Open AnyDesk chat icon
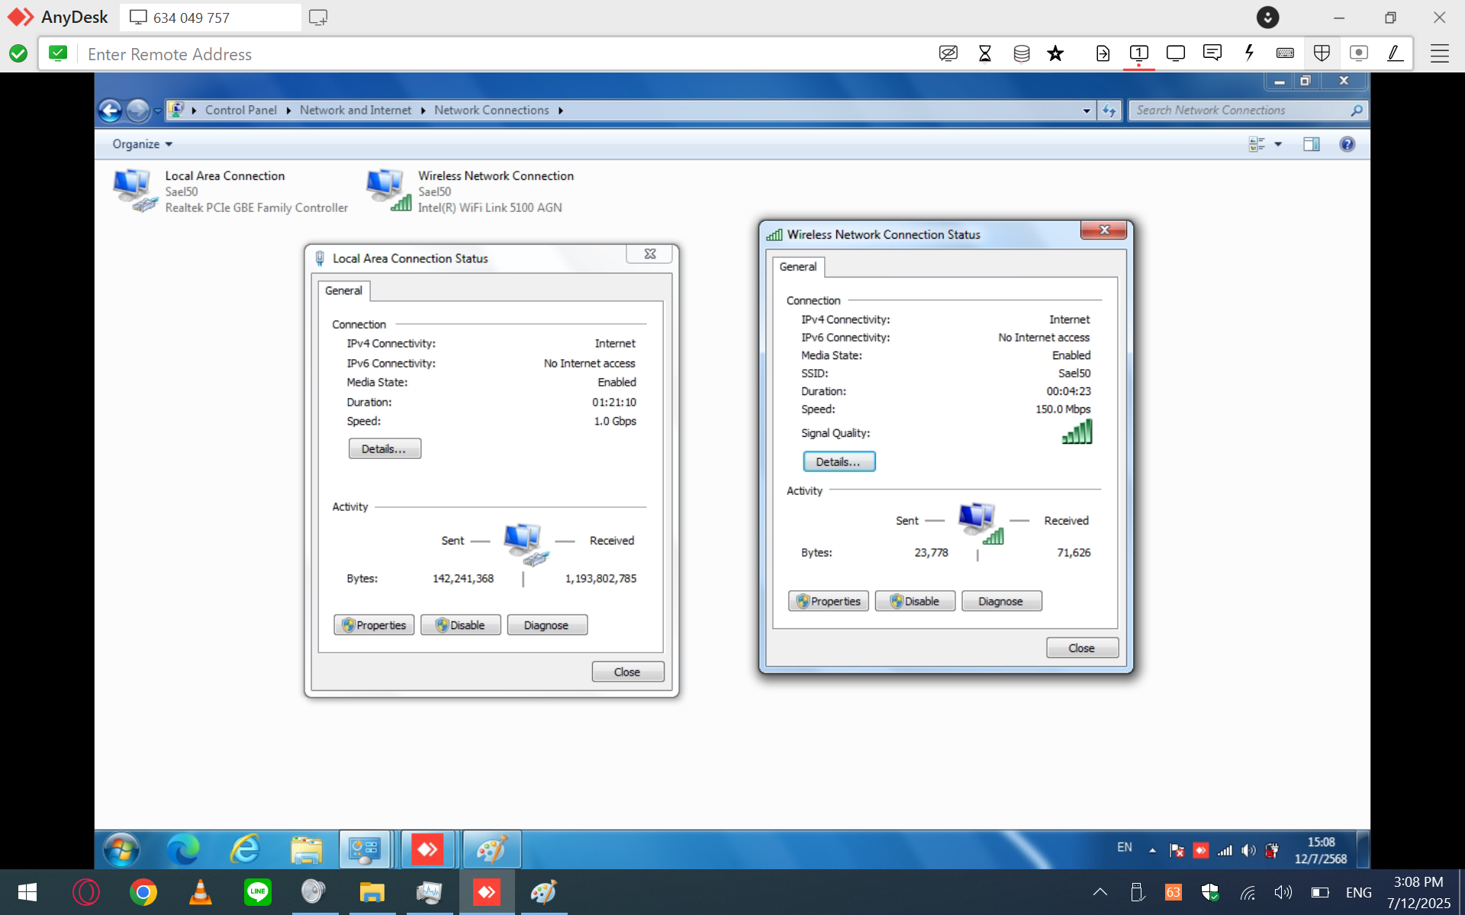This screenshot has width=1465, height=915. 1212,53
